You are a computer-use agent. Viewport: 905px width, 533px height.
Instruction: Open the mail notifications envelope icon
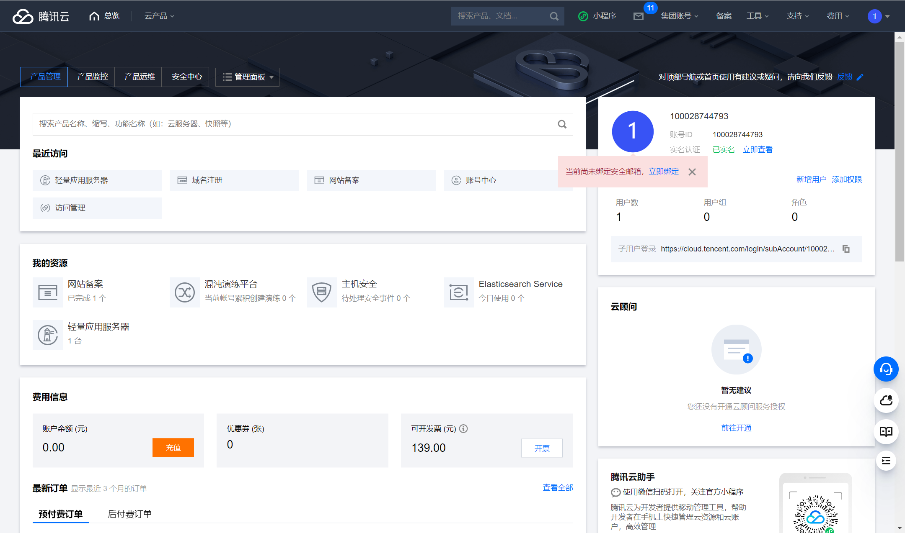[x=638, y=16]
